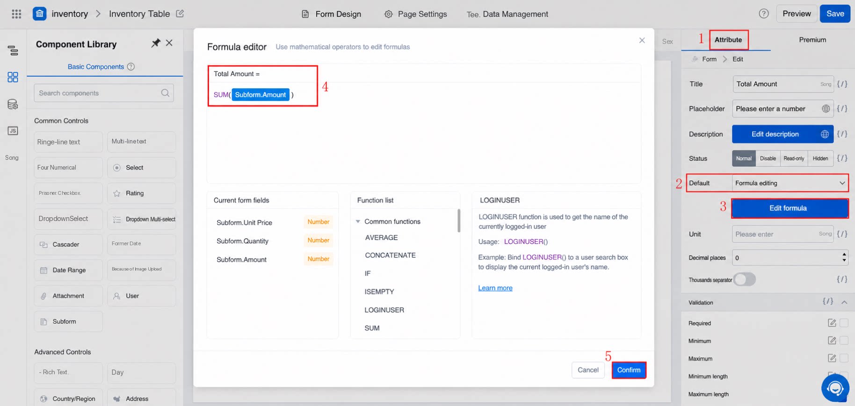
Task: Toggle the Thousands separator switch
Action: click(745, 279)
